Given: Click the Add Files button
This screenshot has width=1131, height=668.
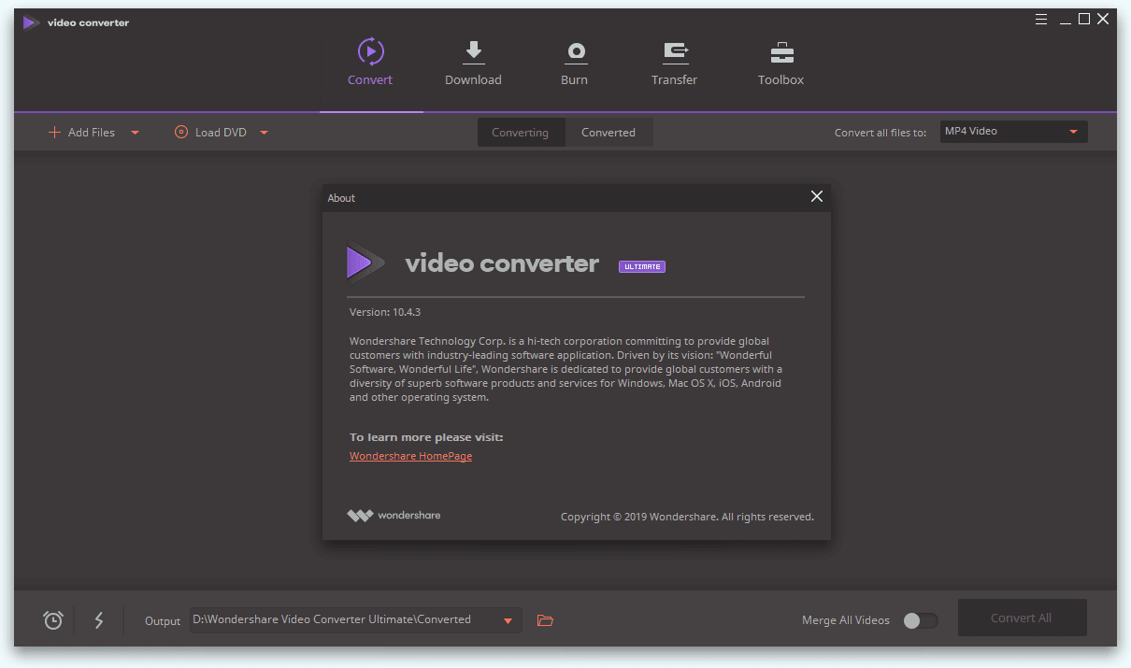Looking at the screenshot, I should (81, 133).
